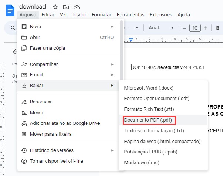Expand the E-mail submenu
The width and height of the screenshot is (223, 176).
[68, 75]
